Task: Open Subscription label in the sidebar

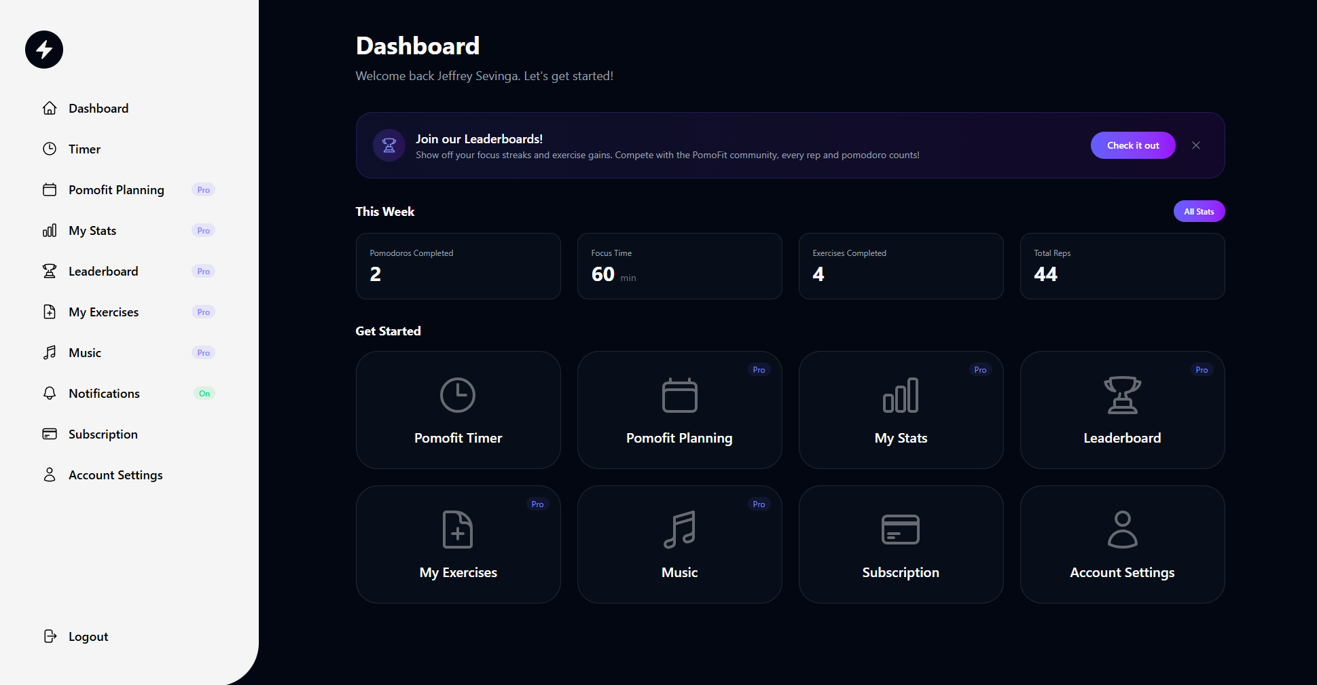Action: tap(103, 434)
